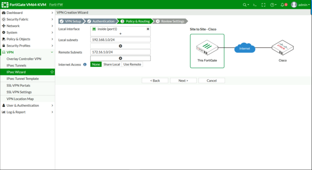Add a local subnet plus button
Screen dimensions: 312x170
tap(120, 46)
